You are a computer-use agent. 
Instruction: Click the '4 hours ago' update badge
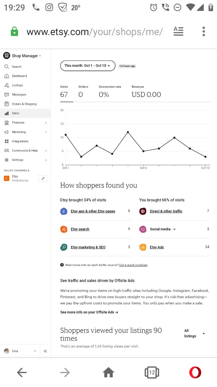pyautogui.click(x=127, y=66)
